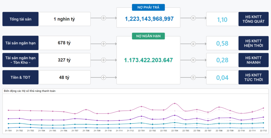The width and height of the screenshot is (271, 138).
Task: Click the 1.173.422.203.647 short-term debt value
Action: (x=148, y=60)
